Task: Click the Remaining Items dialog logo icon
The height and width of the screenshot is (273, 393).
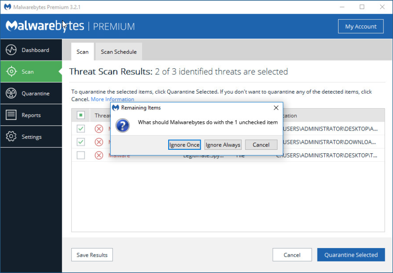Action: point(115,108)
